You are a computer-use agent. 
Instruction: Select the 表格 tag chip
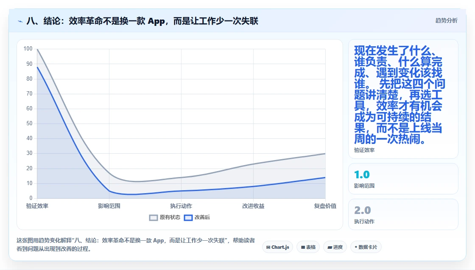[308, 247]
